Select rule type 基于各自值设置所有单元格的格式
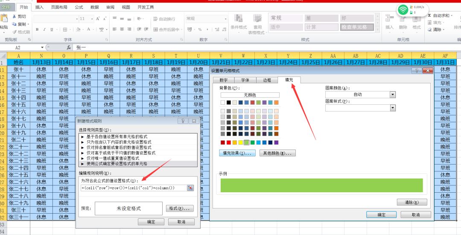The image size is (461, 235). (x=138, y=137)
